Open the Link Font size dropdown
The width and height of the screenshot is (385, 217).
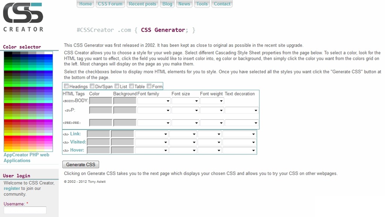(x=183, y=134)
